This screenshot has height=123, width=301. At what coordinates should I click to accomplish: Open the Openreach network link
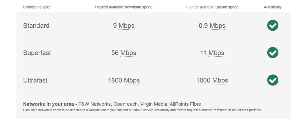pos(125,104)
